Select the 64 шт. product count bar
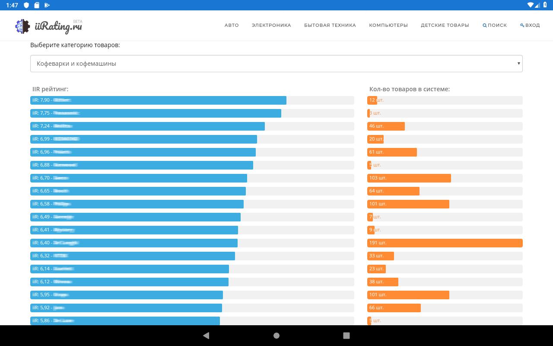Image resolution: width=553 pixels, height=346 pixels. [393, 191]
